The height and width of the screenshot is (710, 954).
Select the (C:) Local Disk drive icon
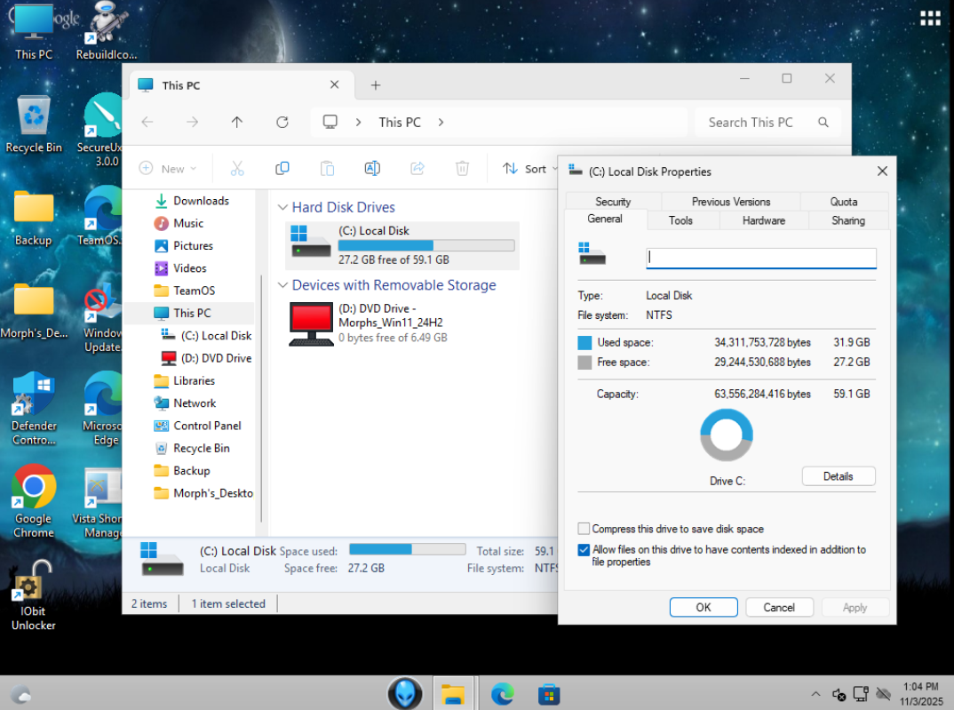coord(311,243)
